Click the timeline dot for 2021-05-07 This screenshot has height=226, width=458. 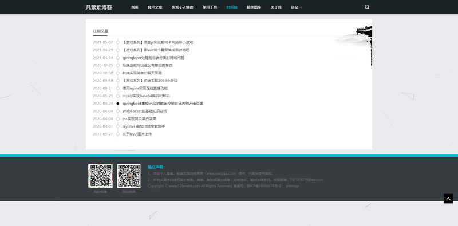[x=118, y=42]
